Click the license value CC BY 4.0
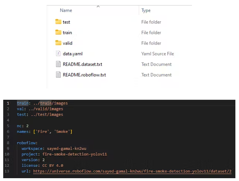The width and height of the screenshot is (239, 181). point(53,165)
